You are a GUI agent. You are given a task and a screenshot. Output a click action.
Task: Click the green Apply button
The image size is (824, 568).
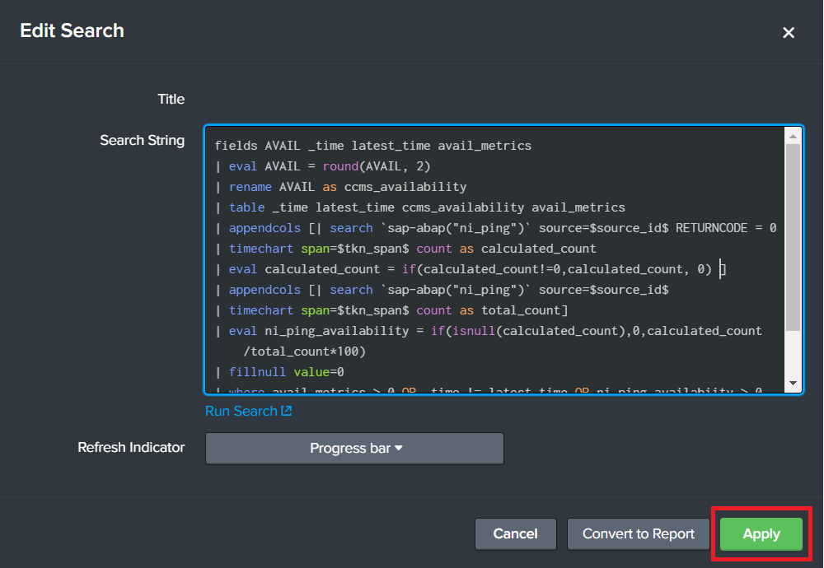coord(761,533)
